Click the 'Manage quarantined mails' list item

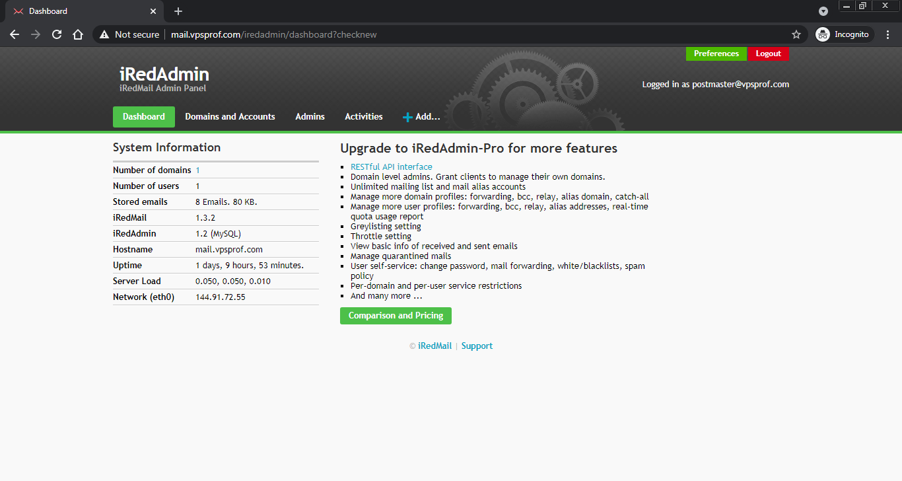tap(401, 256)
